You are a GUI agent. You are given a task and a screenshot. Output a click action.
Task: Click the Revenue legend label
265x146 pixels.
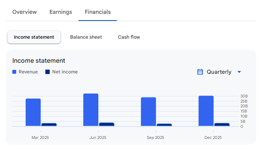pyautogui.click(x=28, y=72)
